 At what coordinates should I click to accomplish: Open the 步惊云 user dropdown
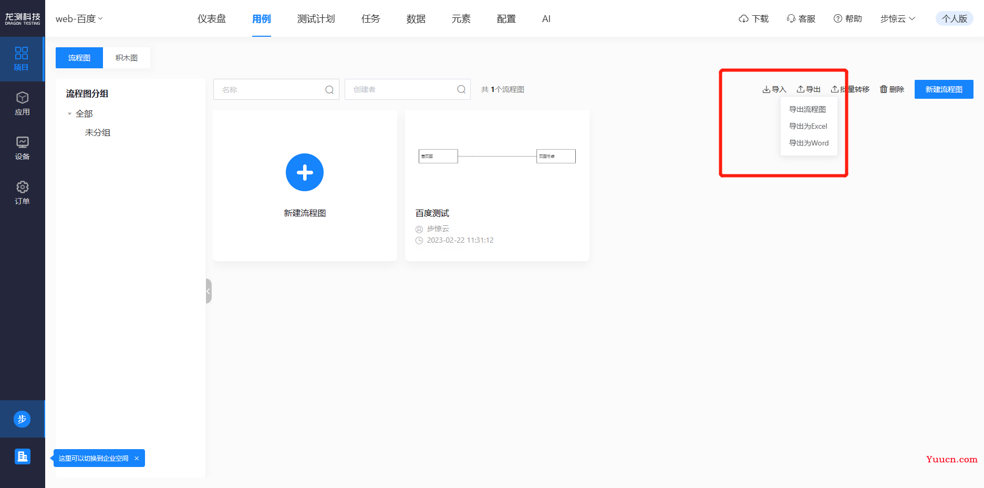(898, 19)
